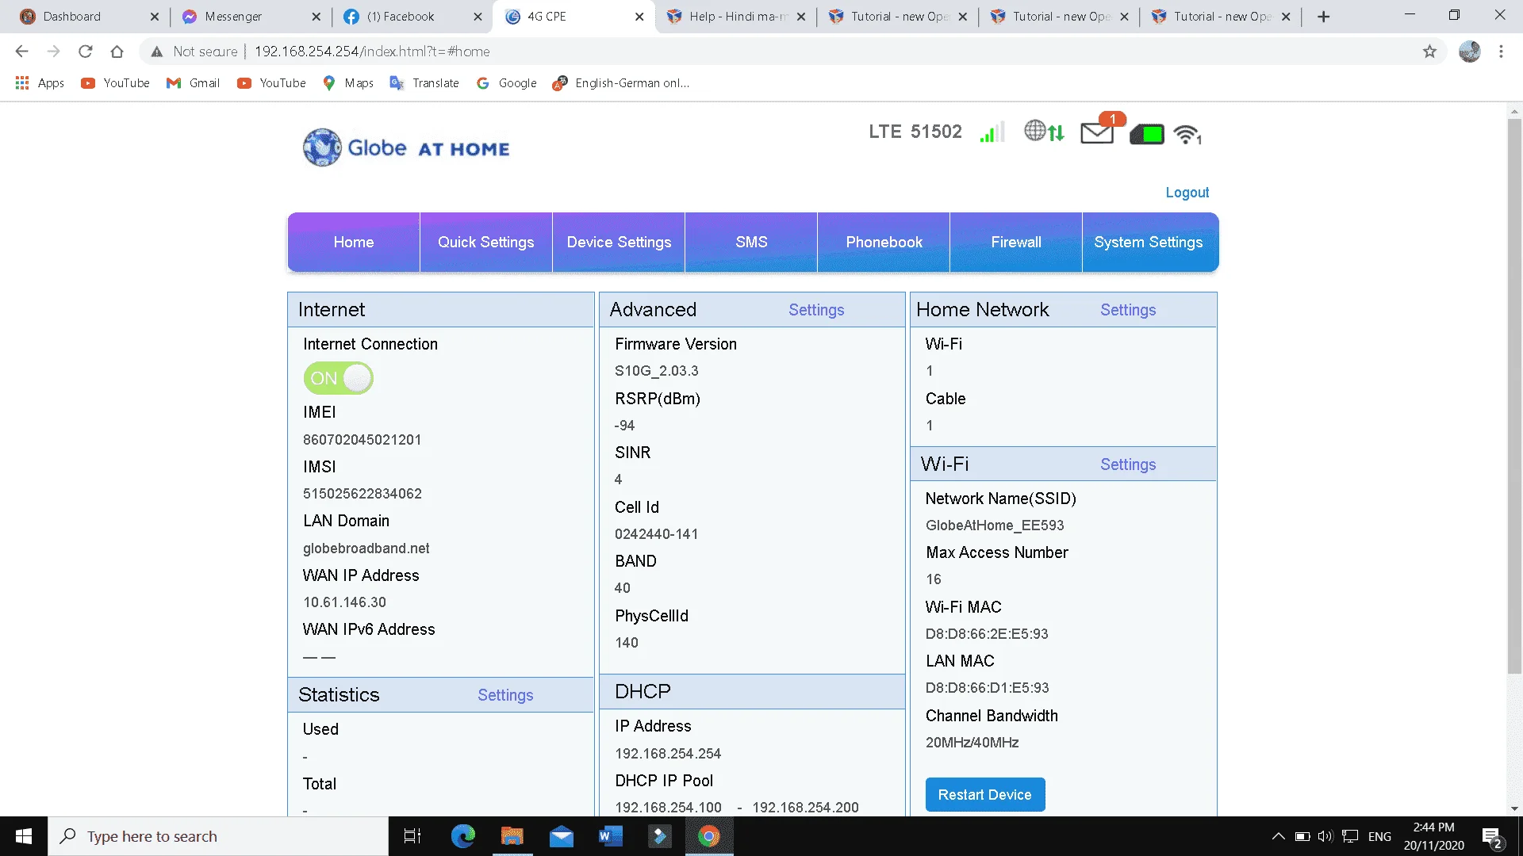Screen dimensions: 1523x856
Task: Open Task View in taskbar
Action: click(412, 836)
